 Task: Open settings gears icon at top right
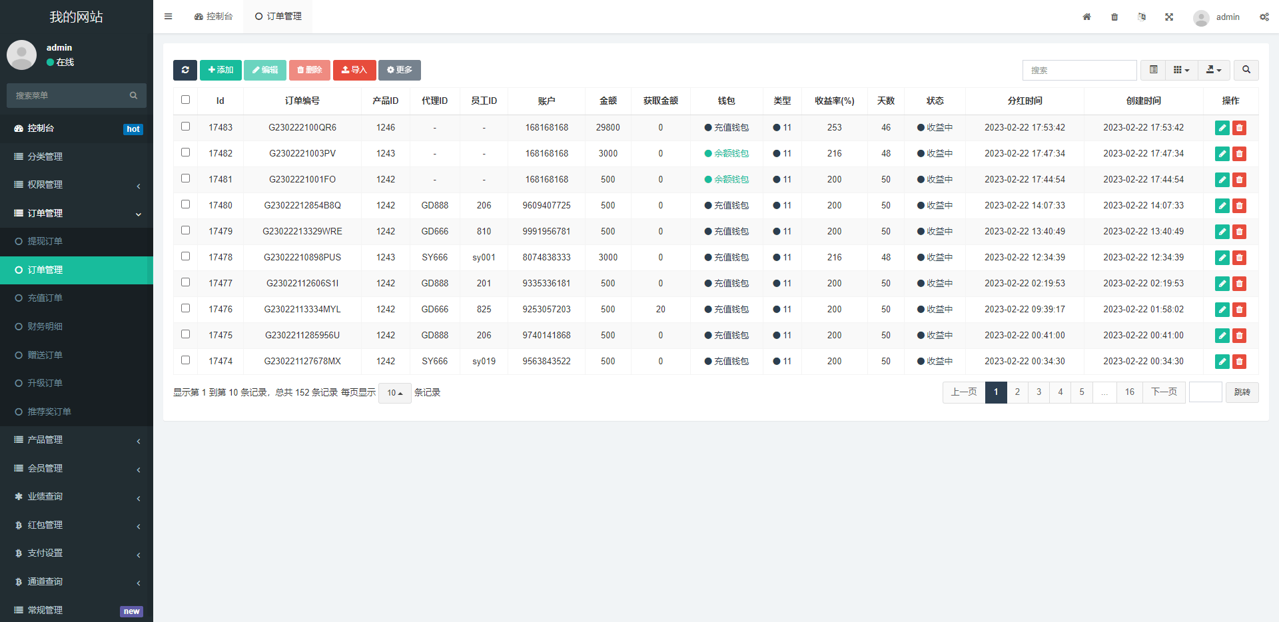click(1264, 17)
